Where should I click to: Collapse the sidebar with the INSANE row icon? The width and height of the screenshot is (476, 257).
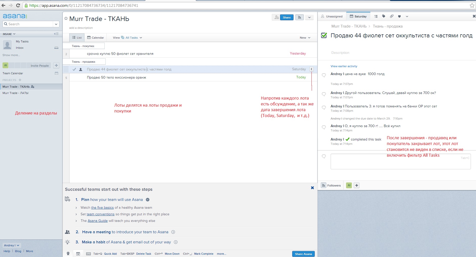[x=56, y=34]
